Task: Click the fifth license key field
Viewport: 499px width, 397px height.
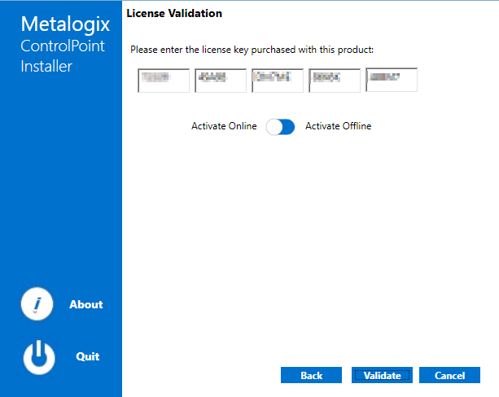Action: 392,81
